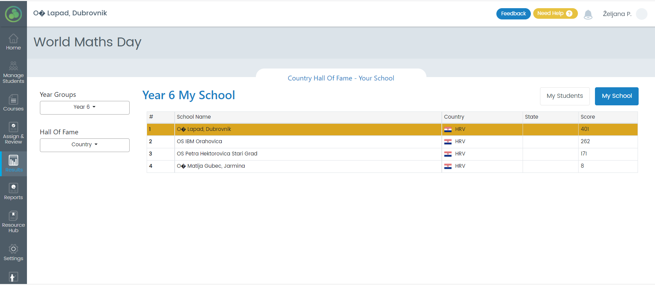Click flag icon in Matija Gubec row
Image resolution: width=655 pixels, height=285 pixels.
click(x=448, y=166)
